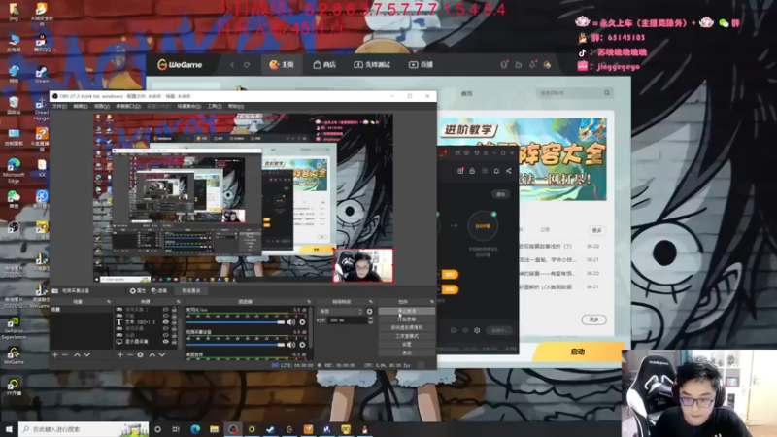This screenshot has width=777, height=437.
Task: Pop out the transitions dock panel
Action: click(x=371, y=302)
